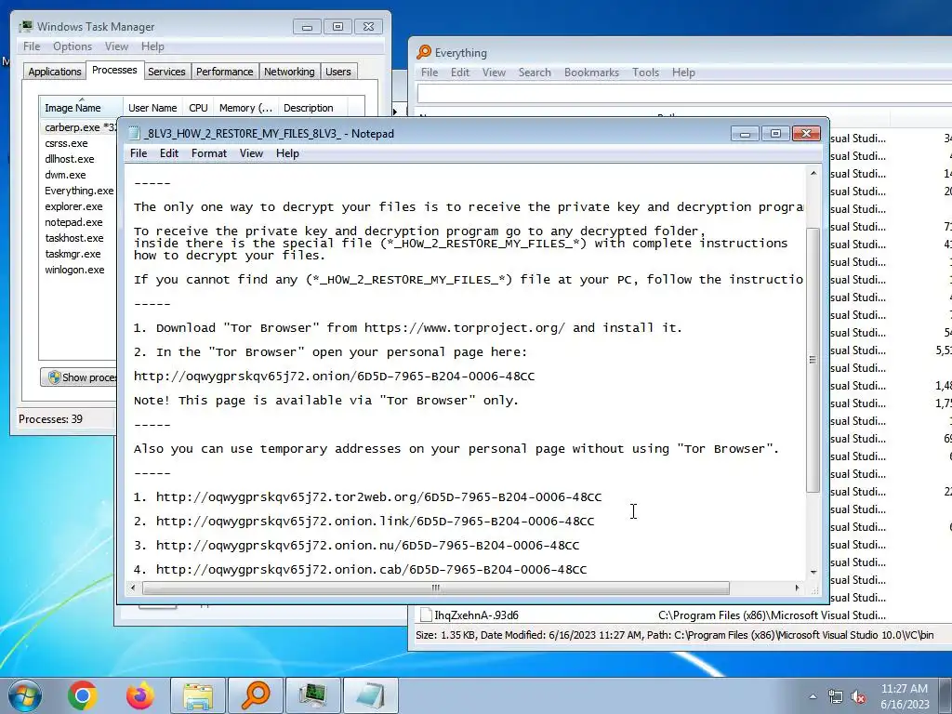Select notepad.exe process row
Viewport: 952px width, 714px height.
[x=79, y=222]
